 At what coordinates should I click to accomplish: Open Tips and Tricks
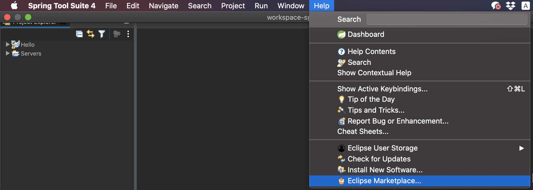click(420, 110)
